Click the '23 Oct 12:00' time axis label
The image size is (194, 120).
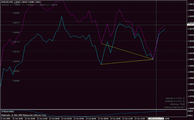click(x=128, y=119)
